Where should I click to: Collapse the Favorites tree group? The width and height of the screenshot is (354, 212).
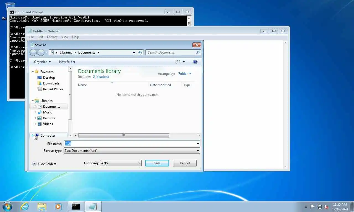point(32,72)
